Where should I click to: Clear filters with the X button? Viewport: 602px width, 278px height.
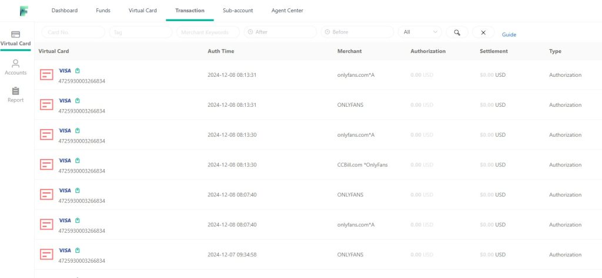pyautogui.click(x=483, y=32)
